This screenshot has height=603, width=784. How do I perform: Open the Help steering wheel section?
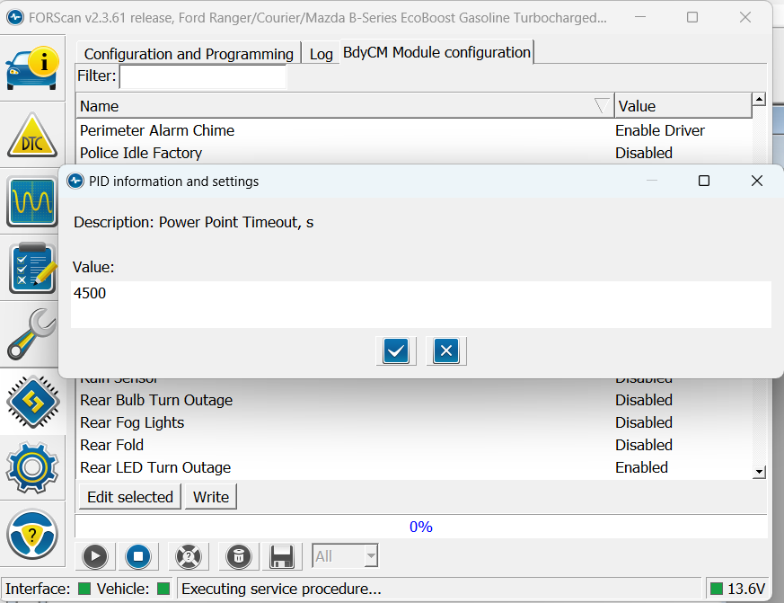click(32, 534)
